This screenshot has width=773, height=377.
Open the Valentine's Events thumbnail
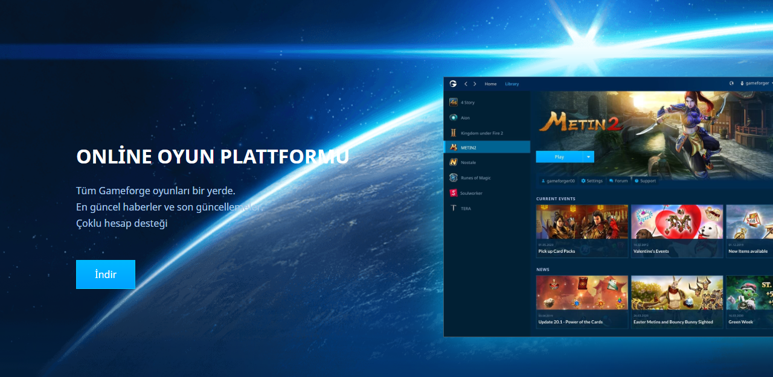pos(676,222)
